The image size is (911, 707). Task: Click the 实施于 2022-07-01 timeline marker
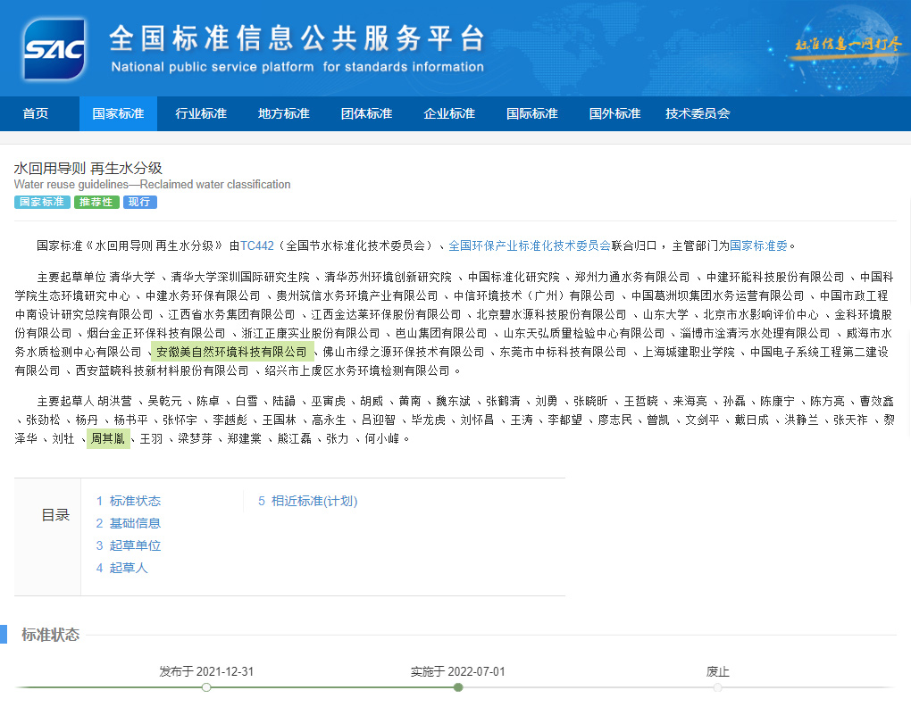click(x=458, y=687)
